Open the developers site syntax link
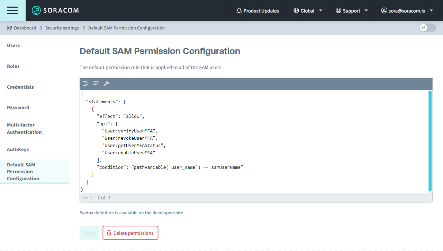Image resolution: width=443 pixels, height=251 pixels. pyautogui.click(x=151, y=213)
